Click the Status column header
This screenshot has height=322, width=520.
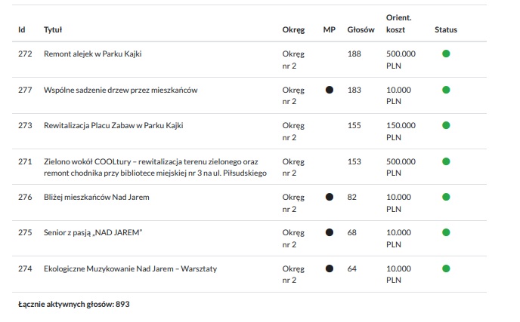pos(446,30)
